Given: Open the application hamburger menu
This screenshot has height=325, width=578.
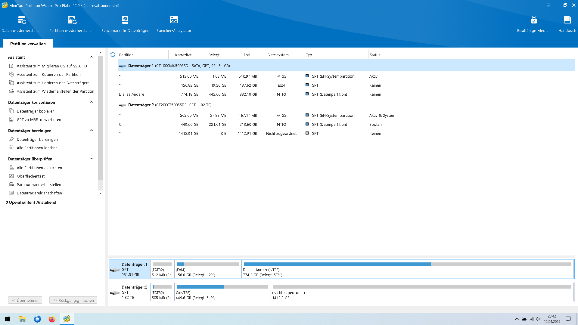Looking at the screenshot, I should [x=548, y=5].
